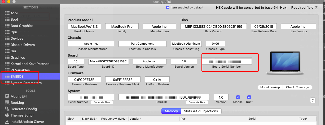Edit the System Serial Number field
325x125 pixels.
click(91, 97)
